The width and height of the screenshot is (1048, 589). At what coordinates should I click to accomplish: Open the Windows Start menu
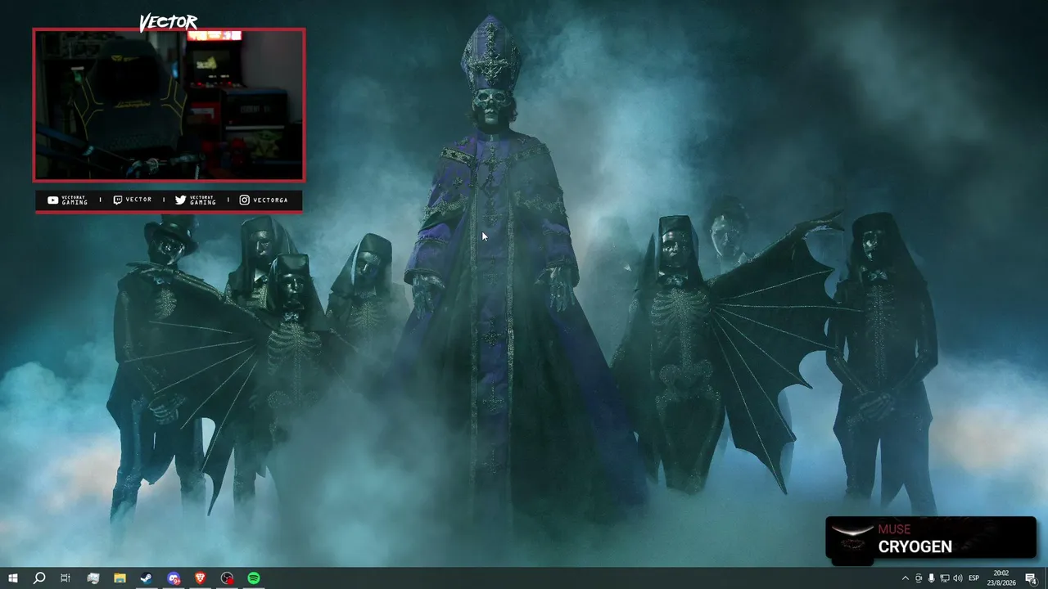coord(12,578)
